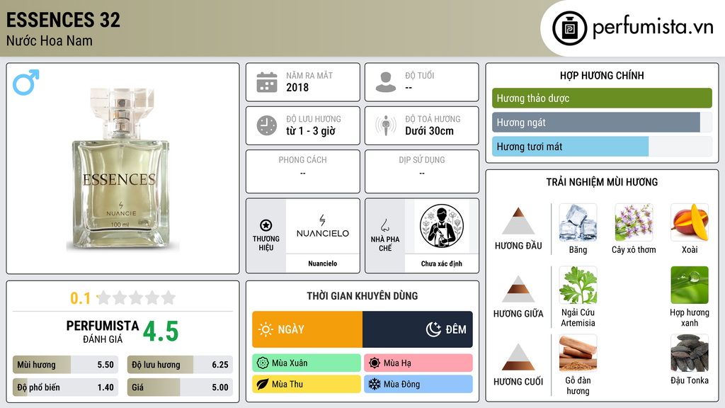The image size is (725, 408).
Task: Click the flower icon in Mùa Xuân
Action: tap(263, 363)
